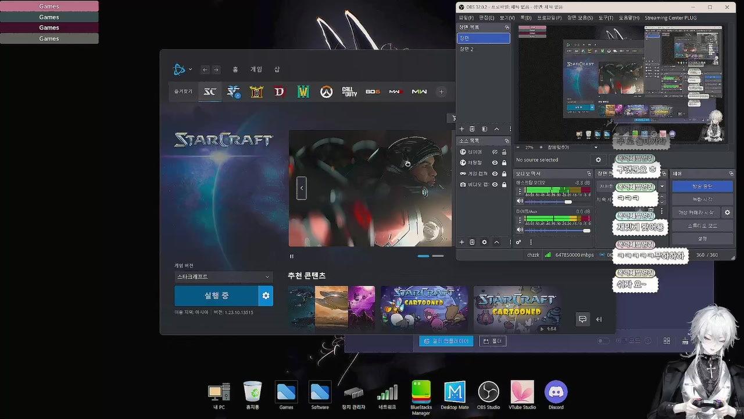Viewport: 744px width, 419px height.
Task: Select the World of Warcraft icon
Action: [303, 92]
